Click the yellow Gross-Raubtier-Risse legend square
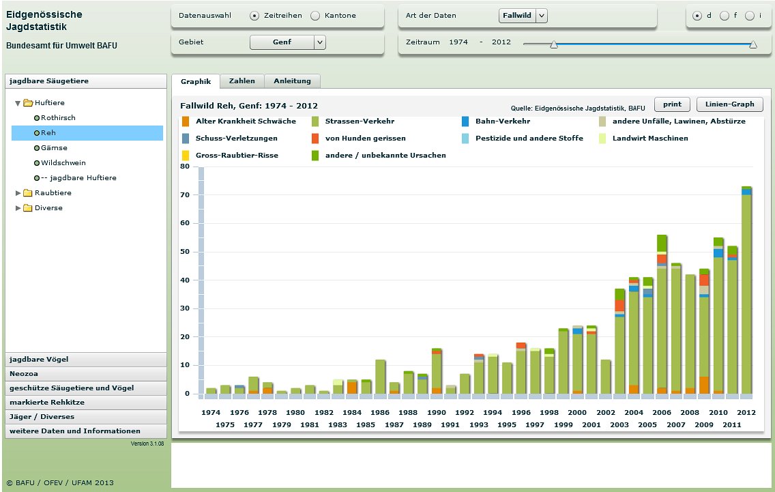This screenshot has height=492, width=775. click(x=186, y=156)
